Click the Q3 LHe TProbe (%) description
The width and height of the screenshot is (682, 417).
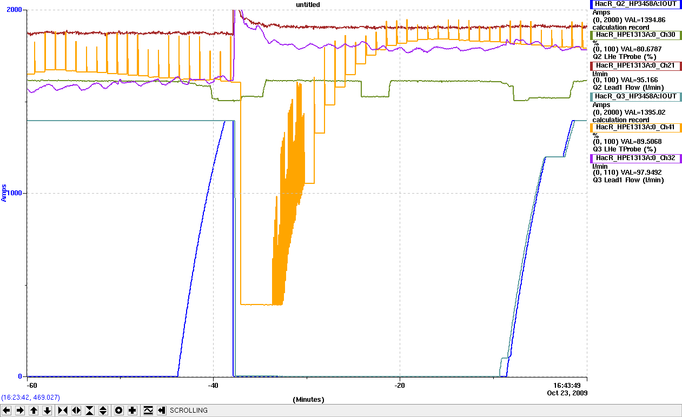point(625,149)
